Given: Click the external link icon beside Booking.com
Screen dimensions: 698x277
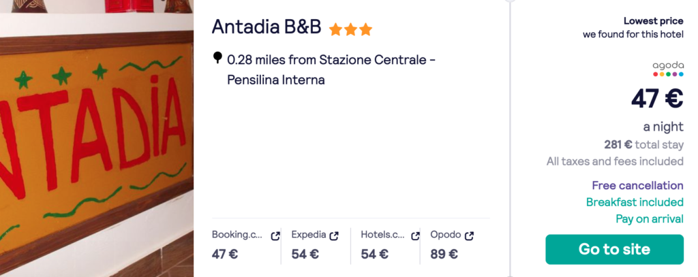Looking at the screenshot, I should tap(275, 236).
